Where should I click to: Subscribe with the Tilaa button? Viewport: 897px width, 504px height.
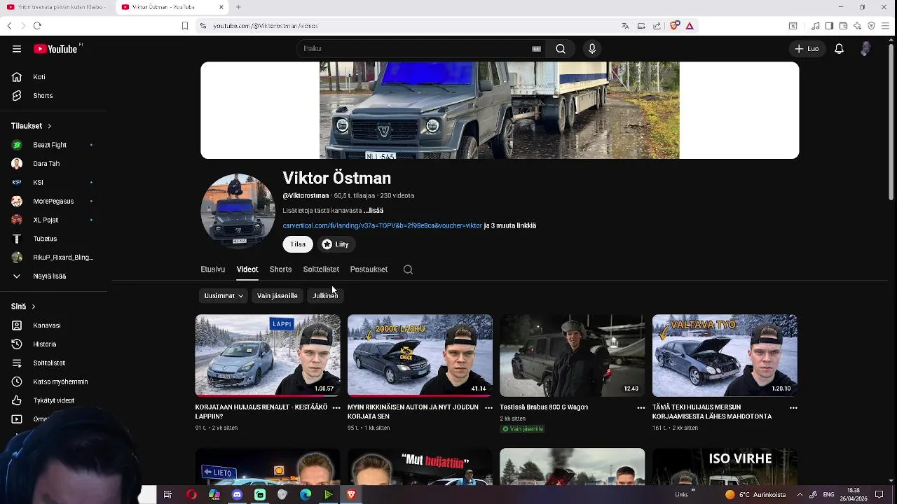[x=298, y=244]
